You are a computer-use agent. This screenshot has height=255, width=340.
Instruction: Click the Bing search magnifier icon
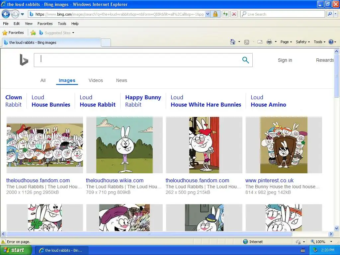[x=245, y=60]
